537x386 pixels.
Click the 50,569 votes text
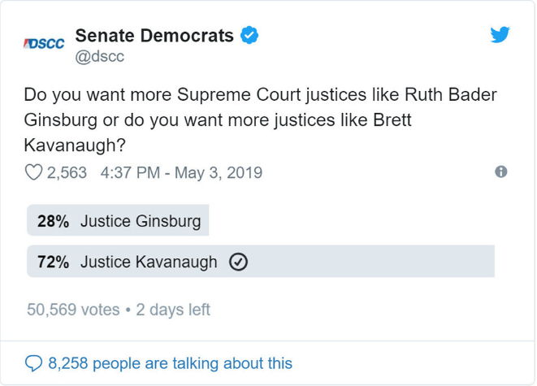(73, 310)
